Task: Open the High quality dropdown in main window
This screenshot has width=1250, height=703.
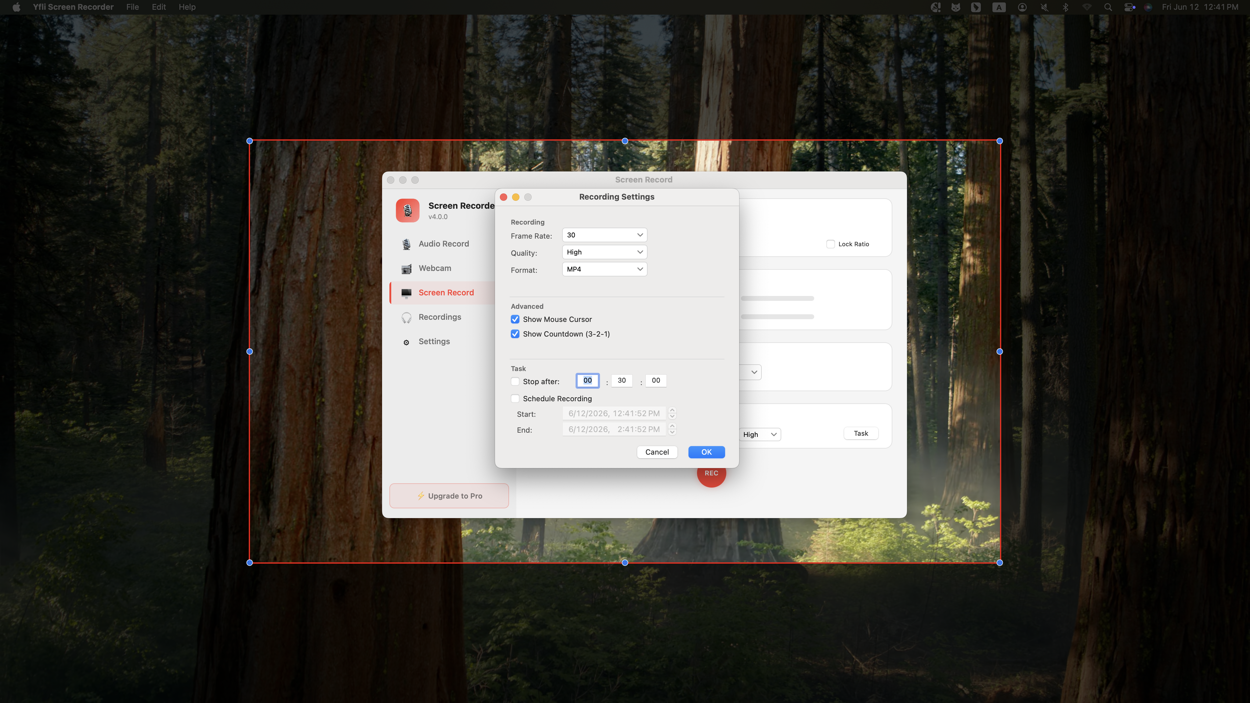Action: [x=759, y=435]
